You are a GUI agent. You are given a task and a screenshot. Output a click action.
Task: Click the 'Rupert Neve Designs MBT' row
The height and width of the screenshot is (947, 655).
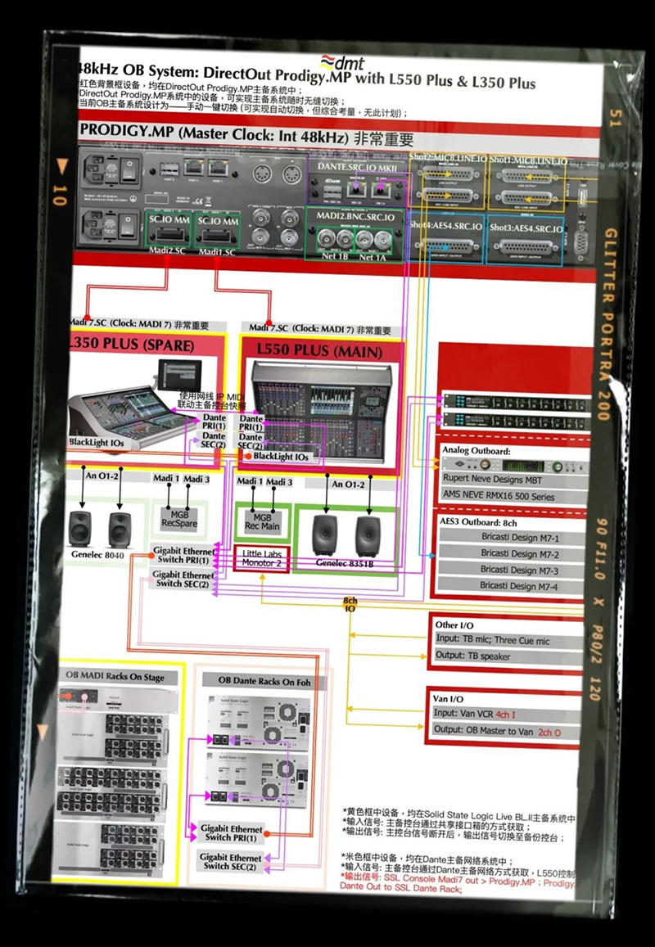515,480
